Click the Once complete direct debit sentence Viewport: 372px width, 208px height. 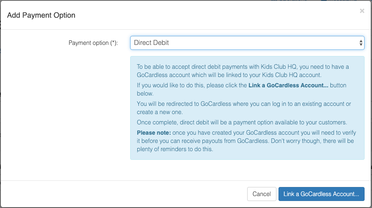242,122
